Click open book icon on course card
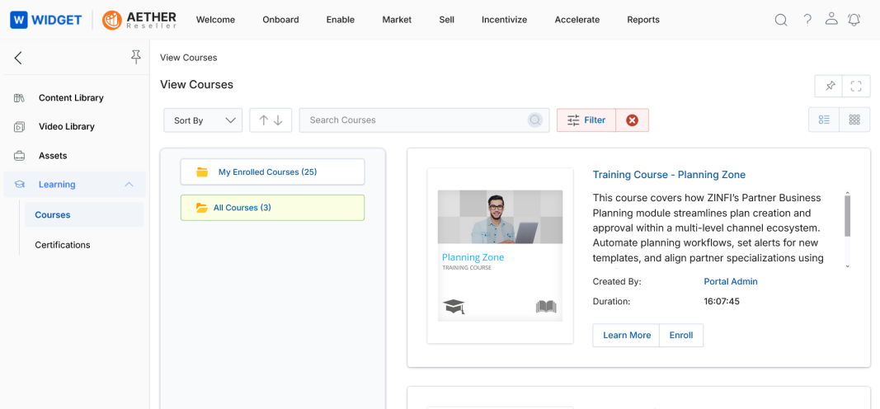 coord(546,306)
